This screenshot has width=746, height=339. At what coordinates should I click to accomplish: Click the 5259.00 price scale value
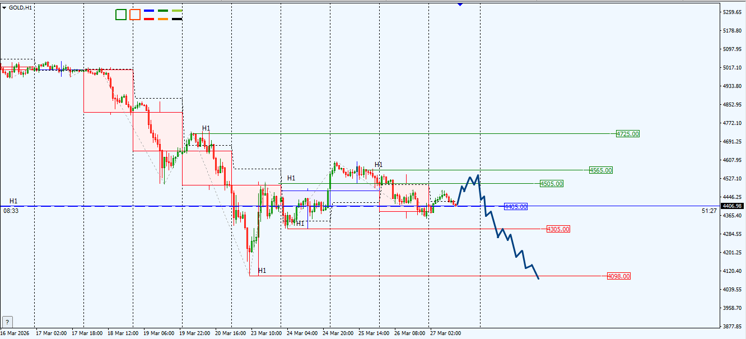[x=733, y=12]
